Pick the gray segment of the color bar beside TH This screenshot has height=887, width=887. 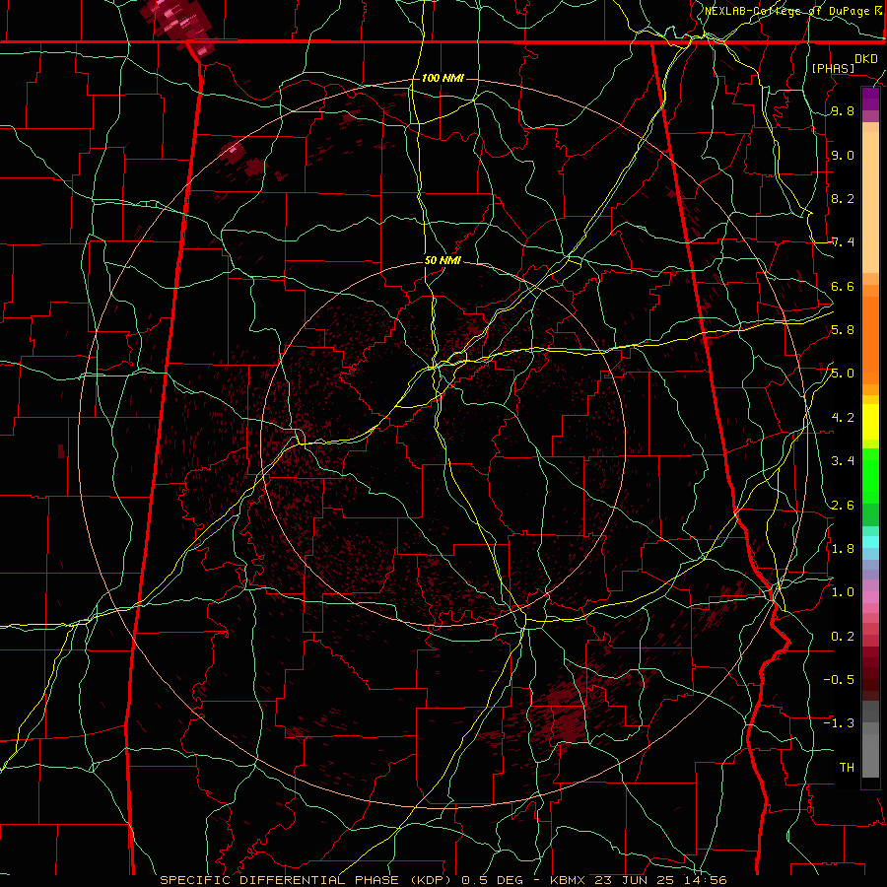click(870, 755)
